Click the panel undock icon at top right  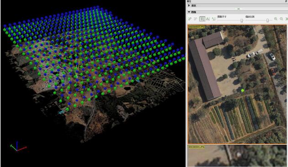coord(287,1)
